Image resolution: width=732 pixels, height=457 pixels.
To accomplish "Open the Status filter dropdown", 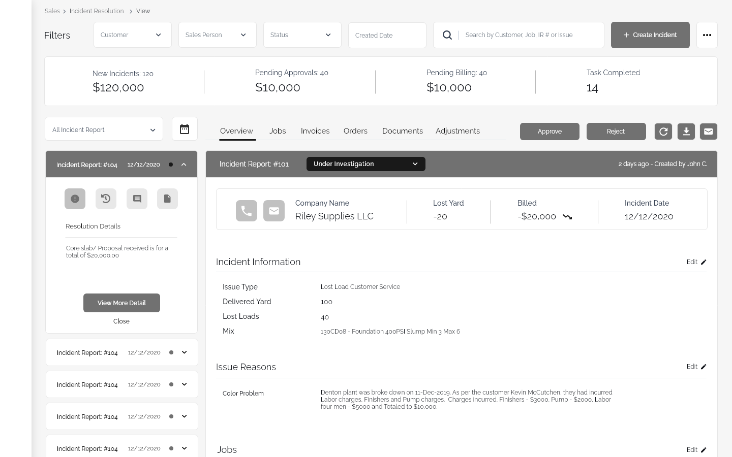I will tap(302, 35).
